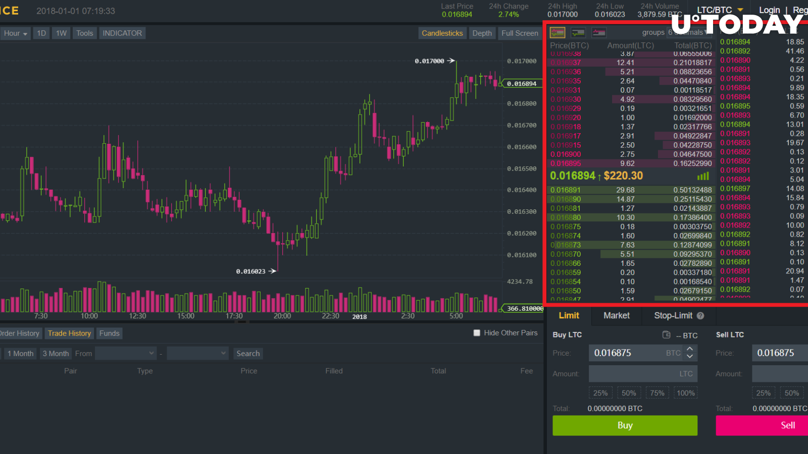This screenshot has height=454, width=808.
Task: Switch chart to Candlesticks view
Action: point(442,33)
